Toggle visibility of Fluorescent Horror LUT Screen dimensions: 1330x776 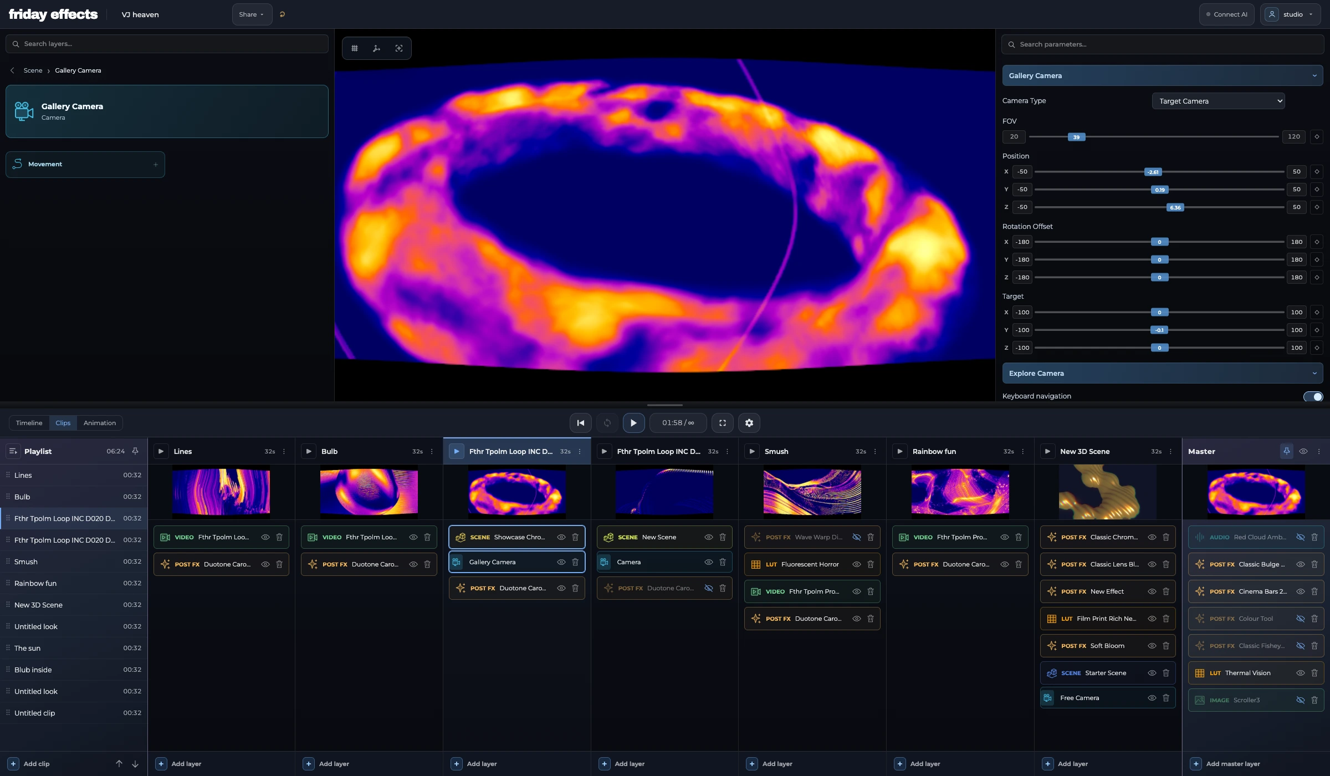857,564
